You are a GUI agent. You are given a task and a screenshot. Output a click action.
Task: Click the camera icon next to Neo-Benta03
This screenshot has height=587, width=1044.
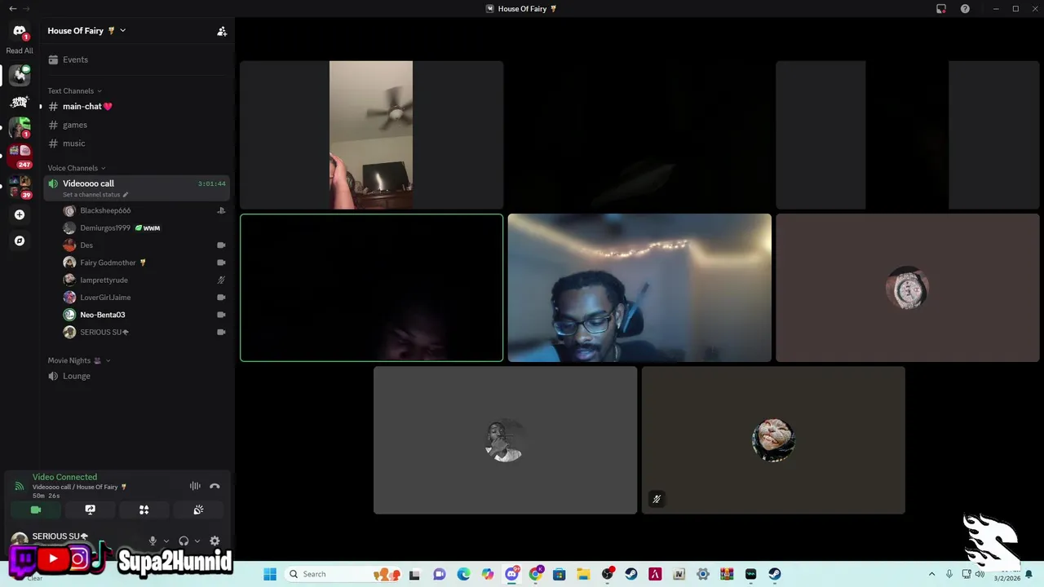[221, 315]
